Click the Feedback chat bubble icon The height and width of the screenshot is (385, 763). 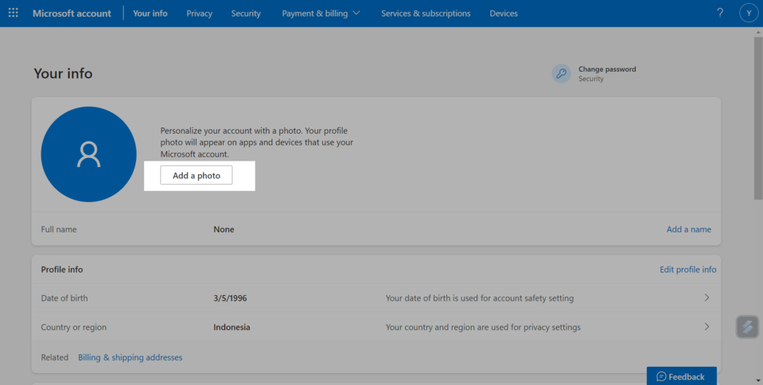click(661, 376)
